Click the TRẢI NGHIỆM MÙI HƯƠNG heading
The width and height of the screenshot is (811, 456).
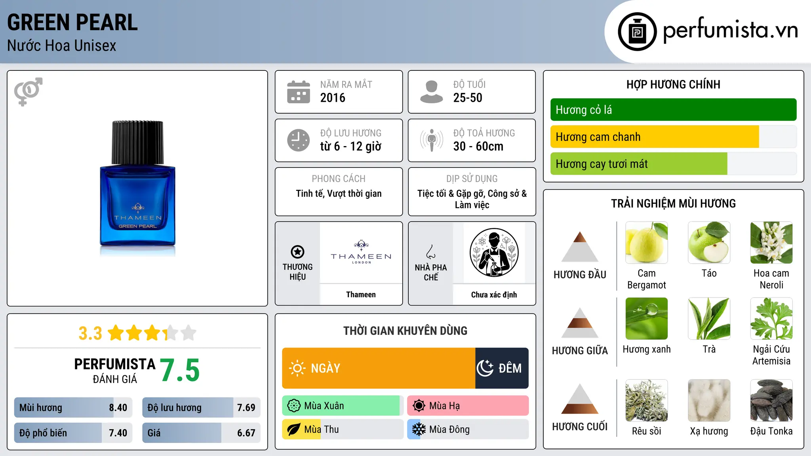click(673, 203)
